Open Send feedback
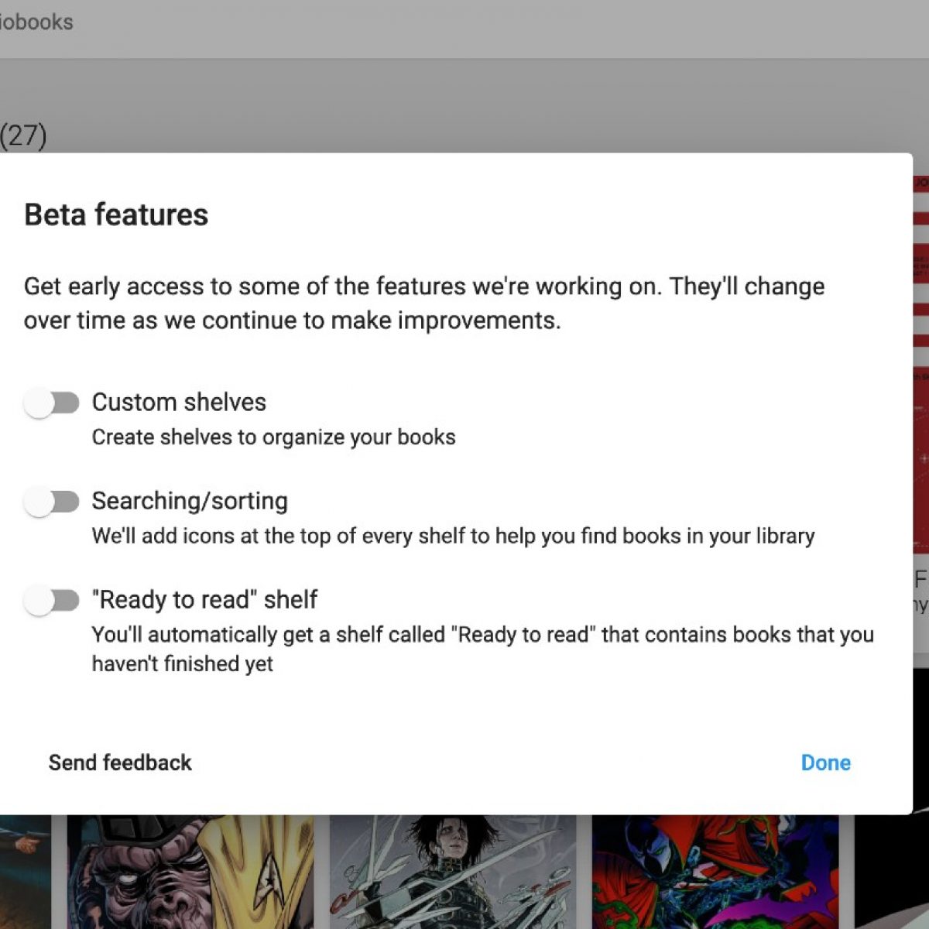 [120, 763]
